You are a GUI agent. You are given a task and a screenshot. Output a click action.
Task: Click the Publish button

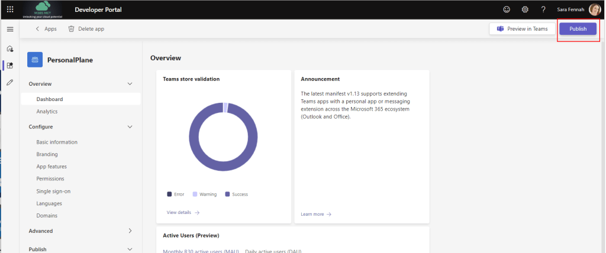point(578,29)
